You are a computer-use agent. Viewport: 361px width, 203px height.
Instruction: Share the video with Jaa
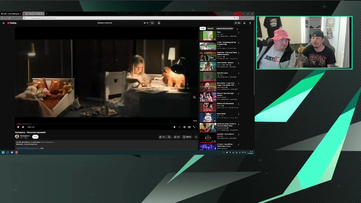[x=177, y=137]
